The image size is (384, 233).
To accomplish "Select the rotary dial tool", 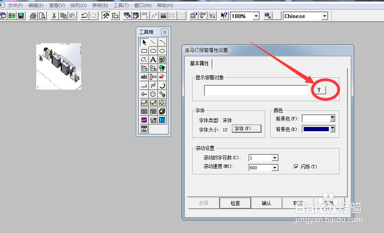I will click(162, 86).
